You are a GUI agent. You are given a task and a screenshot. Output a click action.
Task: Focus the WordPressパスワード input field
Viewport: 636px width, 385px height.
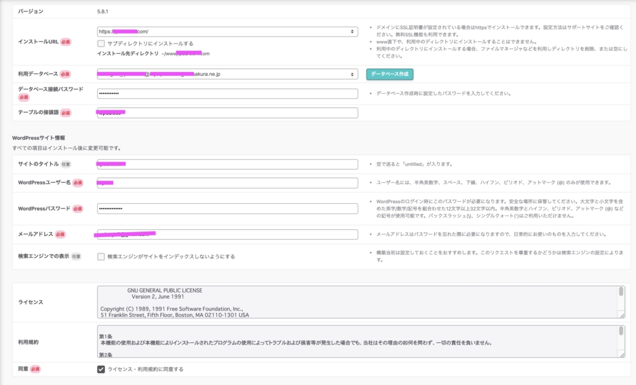[x=227, y=208]
